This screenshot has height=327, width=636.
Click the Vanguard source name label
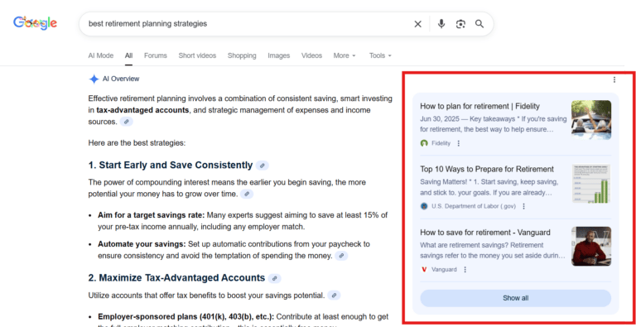pyautogui.click(x=444, y=269)
